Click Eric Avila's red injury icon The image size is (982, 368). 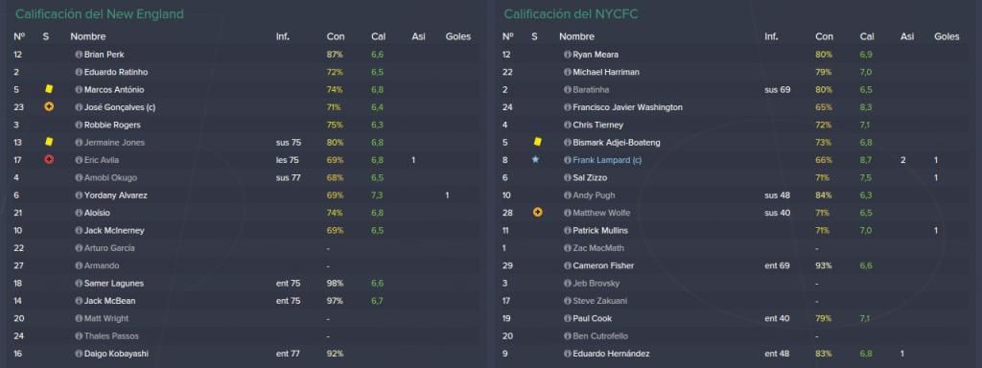click(x=49, y=160)
